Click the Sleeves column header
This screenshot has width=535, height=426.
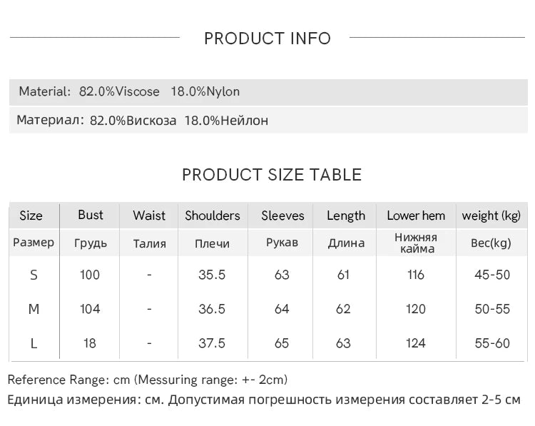pyautogui.click(x=282, y=215)
